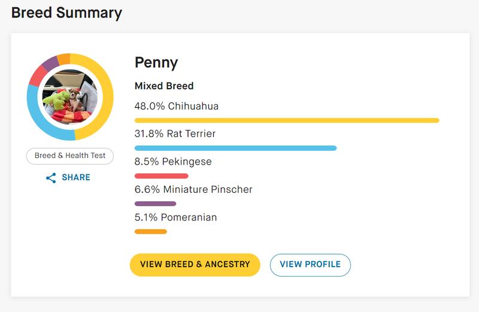This screenshot has width=479, height=312.
Task: Open the View Profile page
Action: click(310, 265)
